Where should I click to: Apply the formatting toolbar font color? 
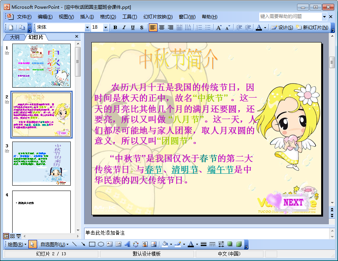click(259, 28)
